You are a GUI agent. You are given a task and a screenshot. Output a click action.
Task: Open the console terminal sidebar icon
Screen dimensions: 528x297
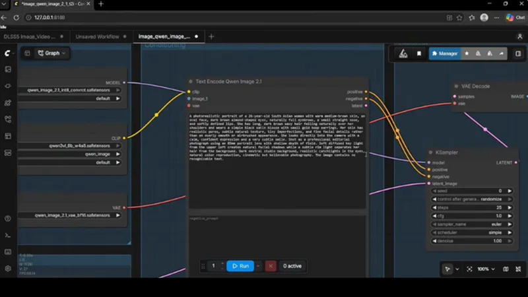point(8,236)
